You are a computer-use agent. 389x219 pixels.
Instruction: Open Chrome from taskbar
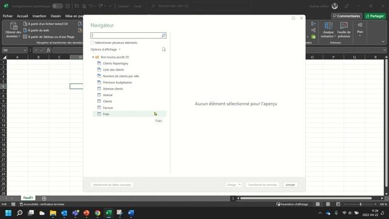point(97,213)
